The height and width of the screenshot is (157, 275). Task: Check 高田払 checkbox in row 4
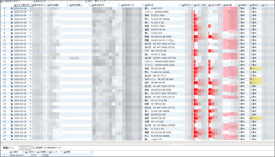pos(251,19)
